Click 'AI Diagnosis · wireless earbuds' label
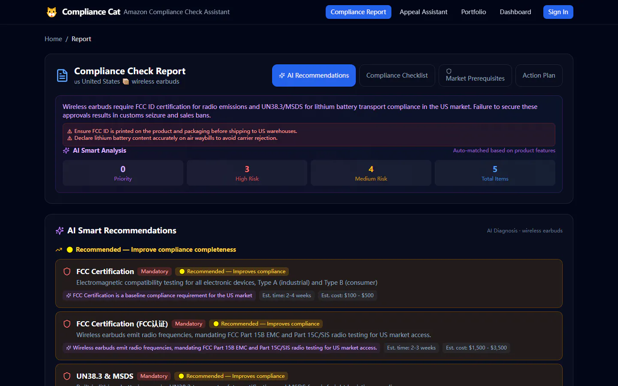Viewport: 618px width, 386px height. click(524, 231)
